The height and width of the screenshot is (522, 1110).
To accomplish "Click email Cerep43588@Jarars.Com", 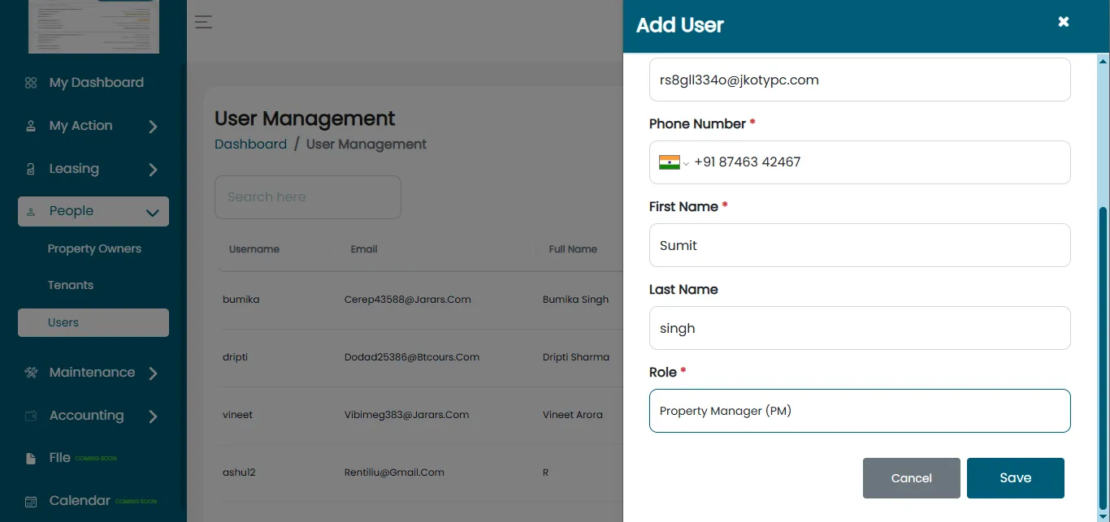I will tap(408, 300).
